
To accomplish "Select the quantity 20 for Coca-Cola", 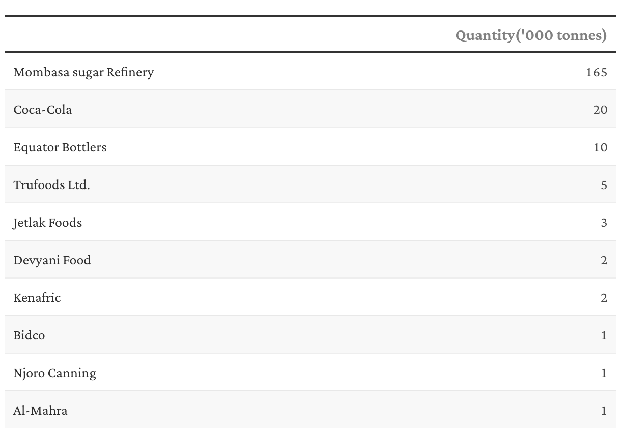I will click(600, 110).
